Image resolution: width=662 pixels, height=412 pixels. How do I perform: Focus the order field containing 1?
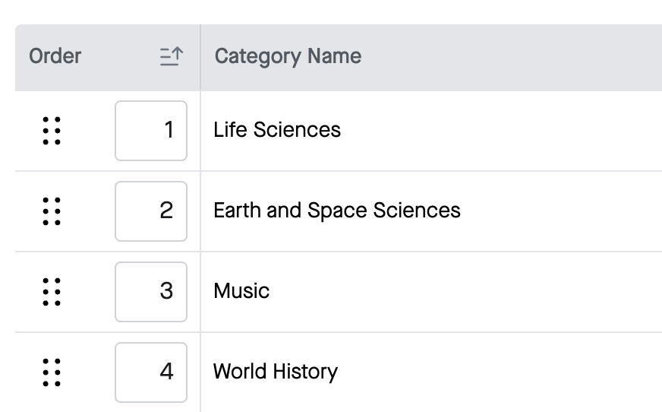[x=151, y=131]
